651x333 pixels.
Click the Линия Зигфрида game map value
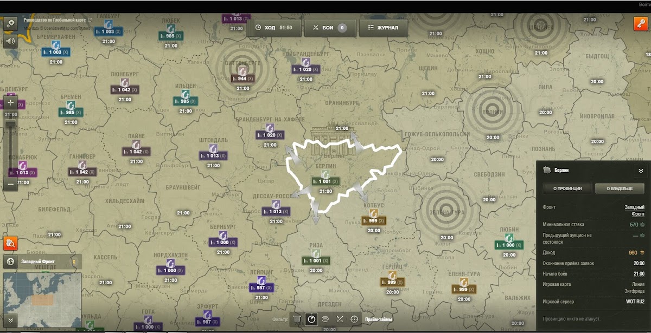[634, 287]
